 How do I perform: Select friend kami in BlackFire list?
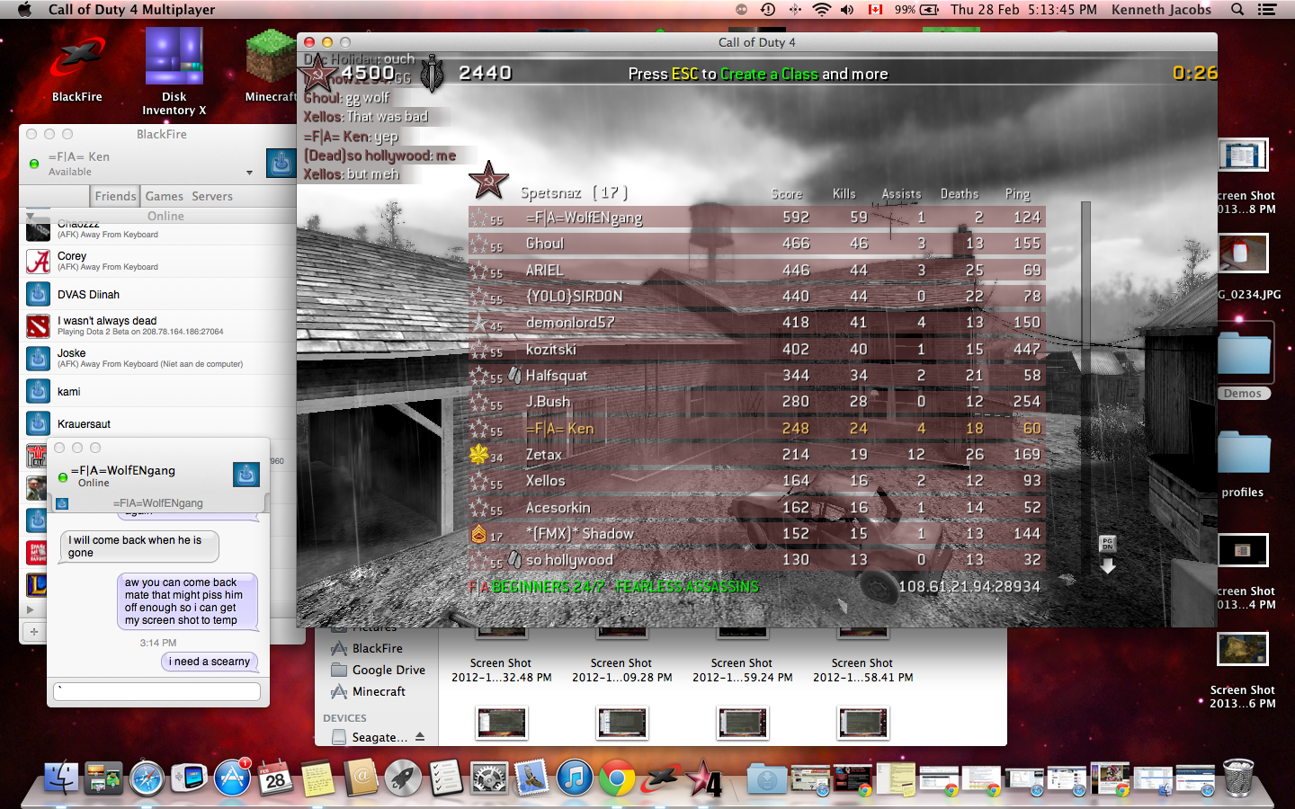point(157,391)
